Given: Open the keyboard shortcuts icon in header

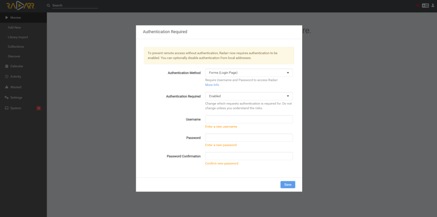Looking at the screenshot, I should [x=425, y=6].
